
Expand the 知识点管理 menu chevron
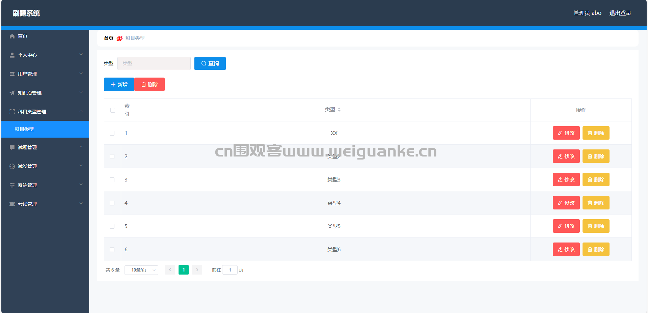click(81, 92)
